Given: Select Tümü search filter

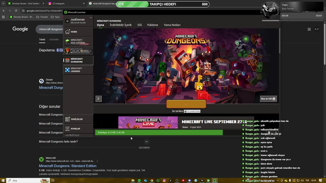Looking at the screenshot, I should tap(42, 40).
